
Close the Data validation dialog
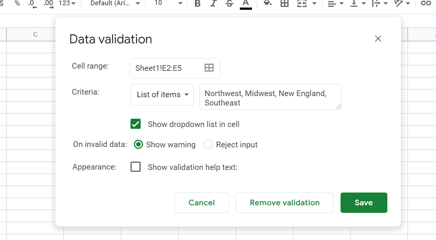378,39
